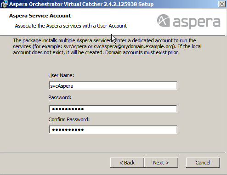Click the Domain accounts must exist prior sentence
This screenshot has width=227, height=175.
coord(142,52)
